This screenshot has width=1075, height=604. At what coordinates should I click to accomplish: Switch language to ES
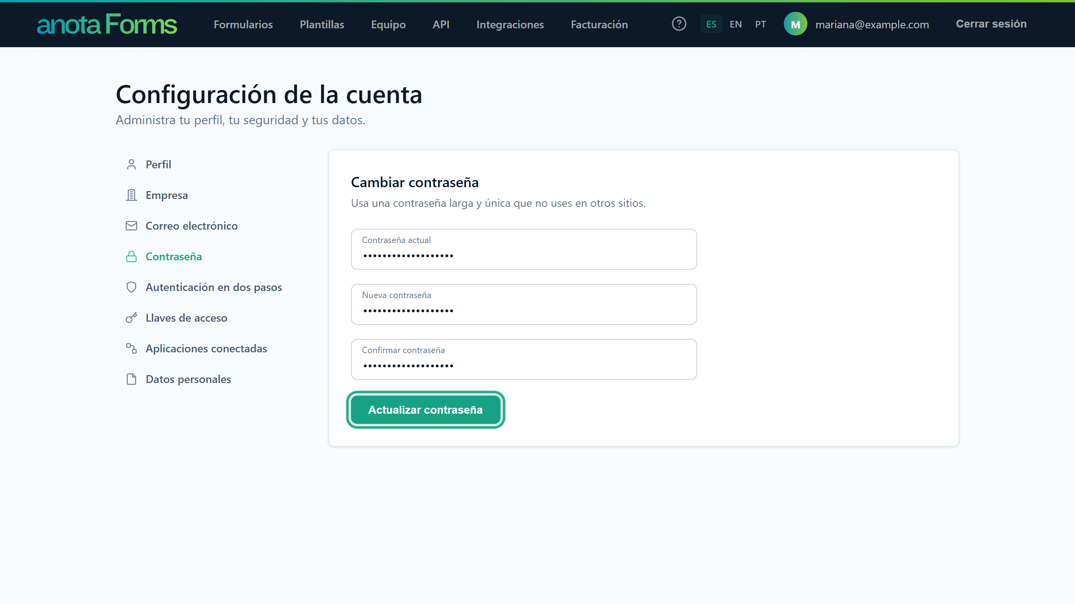click(711, 24)
